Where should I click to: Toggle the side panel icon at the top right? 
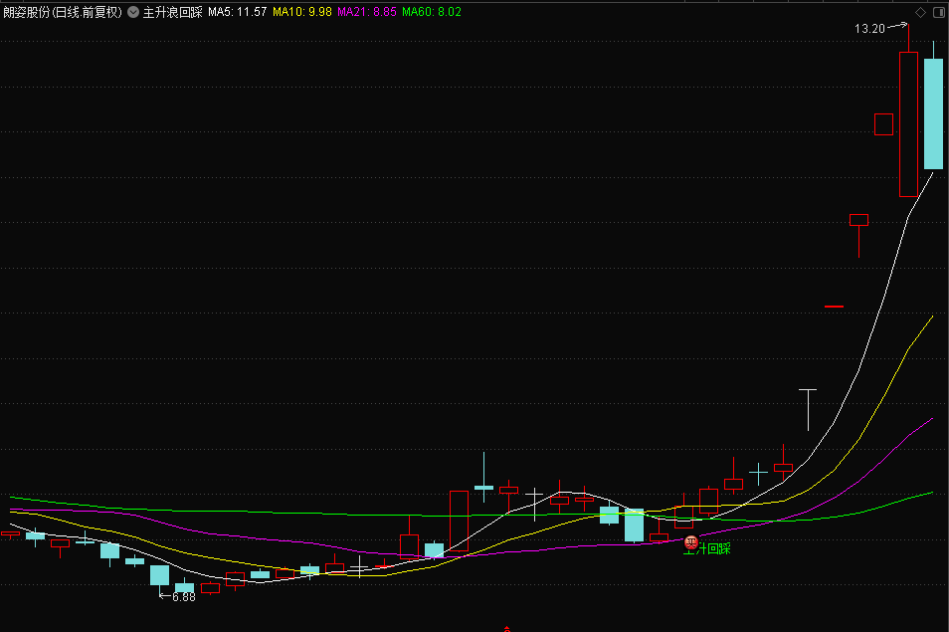939,12
